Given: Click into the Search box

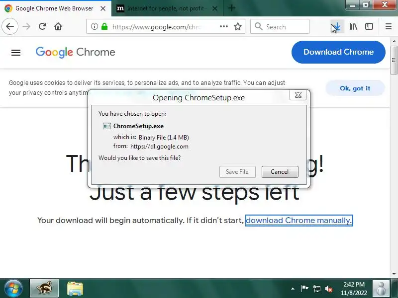Looking at the screenshot, I should click(x=280, y=26).
